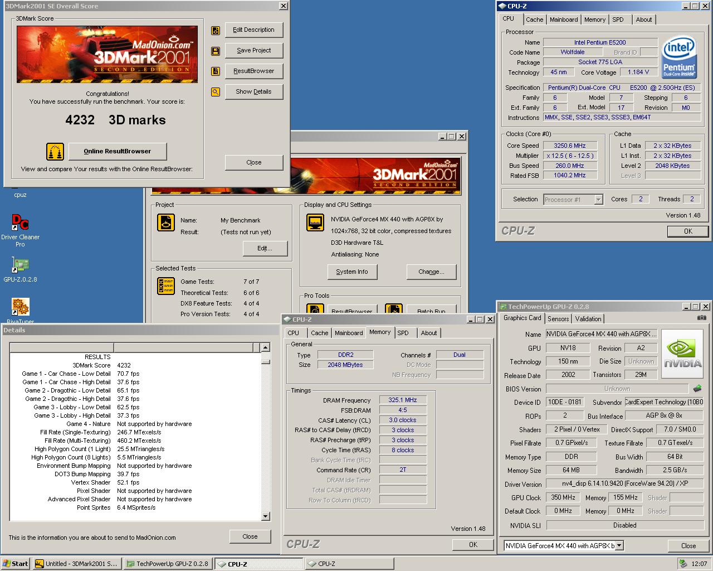
Task: Open the GPU-Z graphics card selector dropdown
Action: coord(619,546)
